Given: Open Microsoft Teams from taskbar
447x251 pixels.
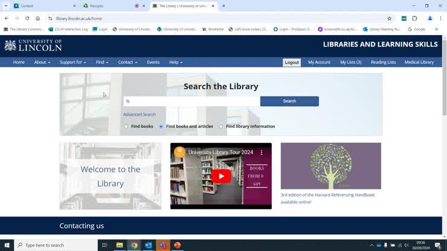Looking at the screenshot, I should click(163, 245).
